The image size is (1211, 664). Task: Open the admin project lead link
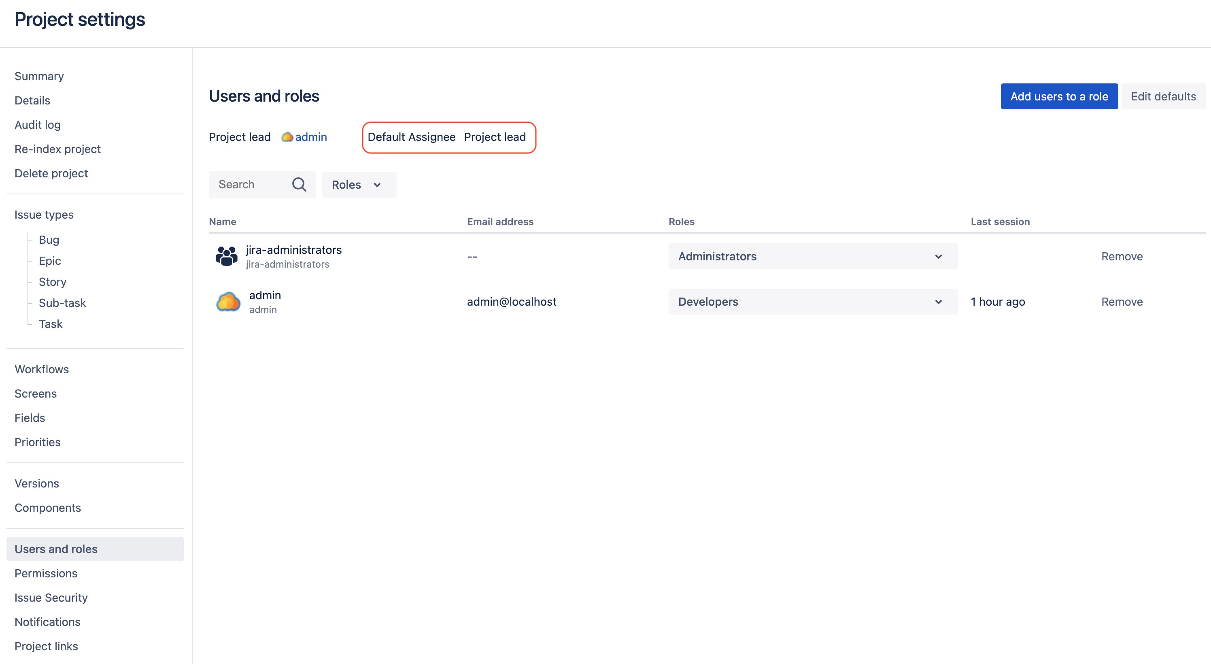click(x=311, y=137)
